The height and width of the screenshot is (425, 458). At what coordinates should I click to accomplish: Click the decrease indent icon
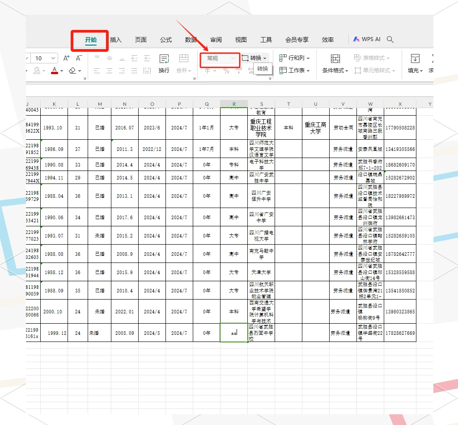click(134, 58)
